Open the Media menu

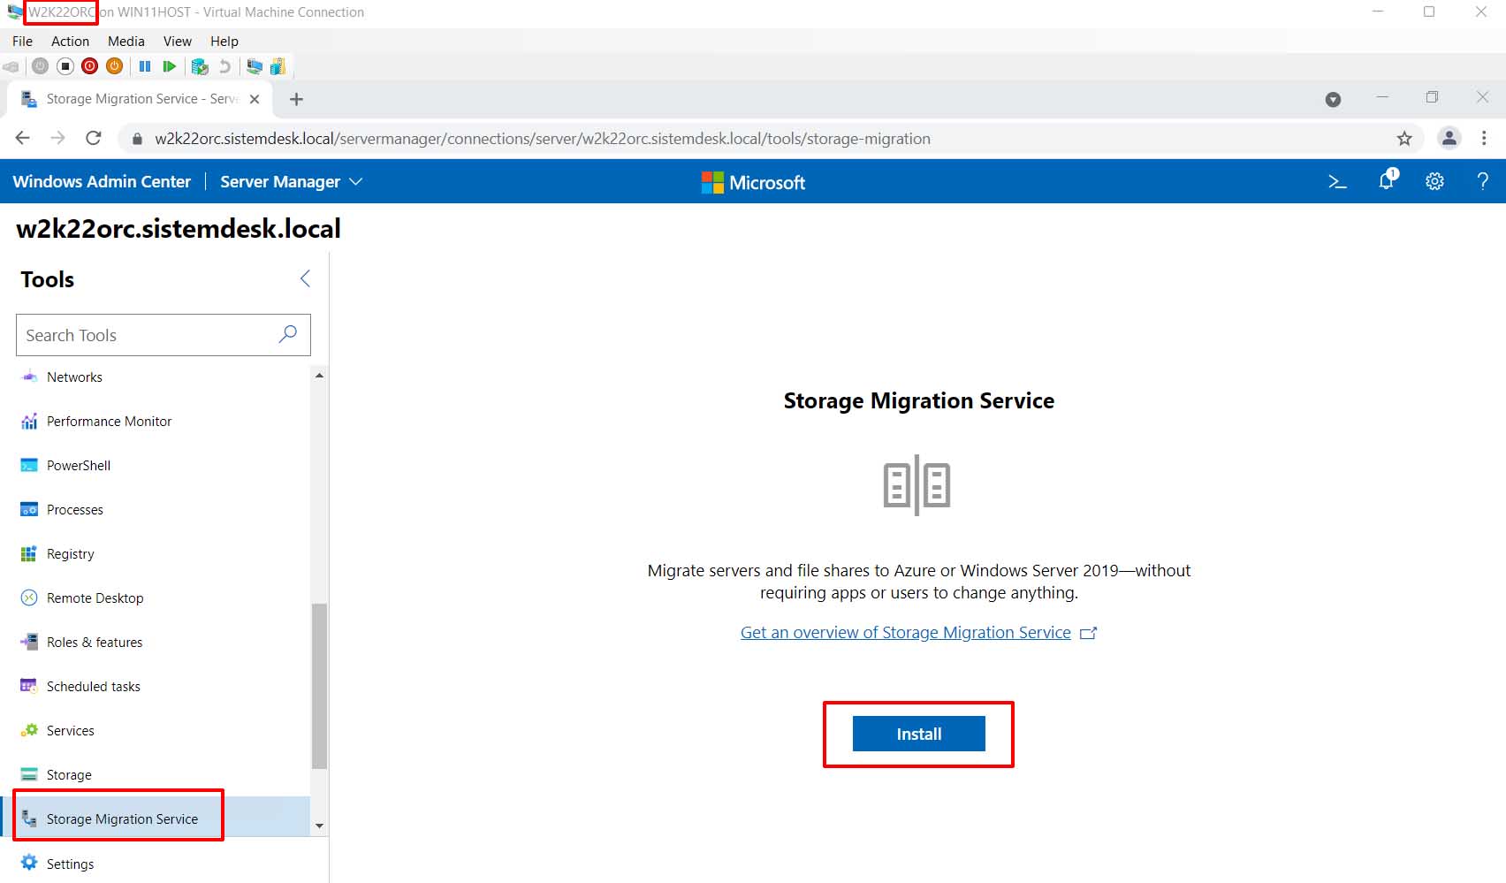126,42
